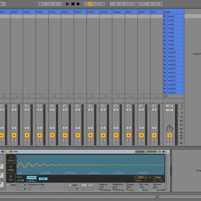Viewport: 201px width, 201px height.
Task: Open the filter slope dropdown below Filter
Action: pos(22,189)
